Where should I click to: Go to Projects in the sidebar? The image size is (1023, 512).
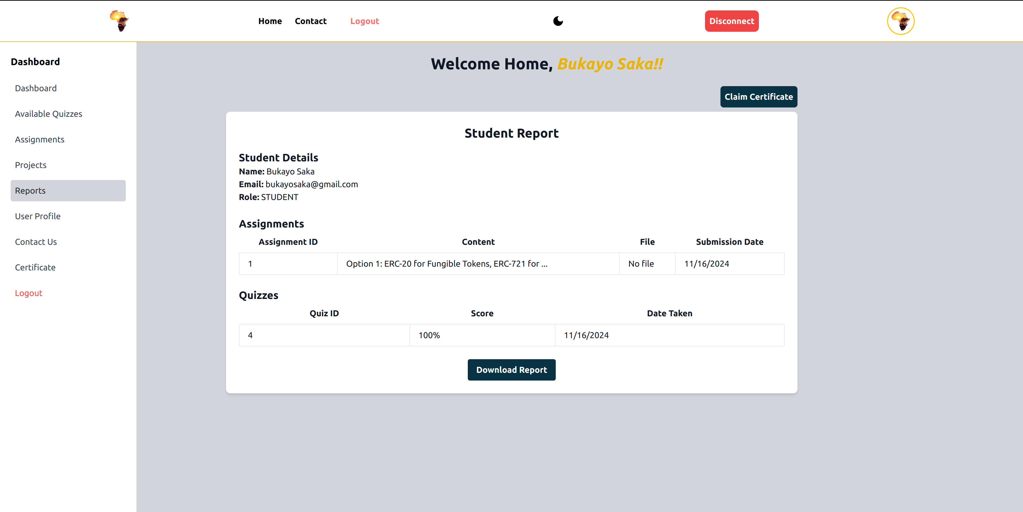click(31, 165)
